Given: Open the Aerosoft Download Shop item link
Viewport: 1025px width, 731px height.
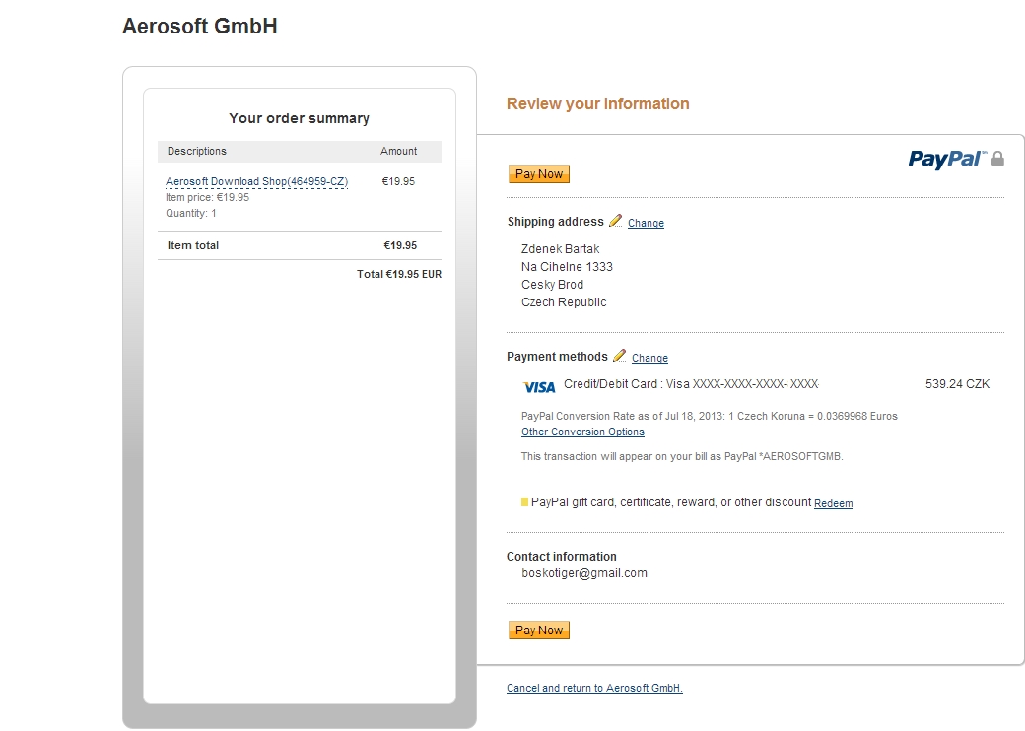Looking at the screenshot, I should (256, 182).
